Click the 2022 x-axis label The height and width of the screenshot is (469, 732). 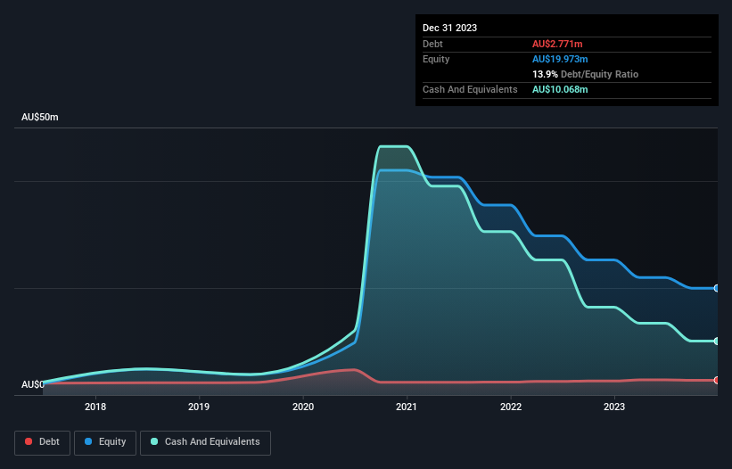(511, 407)
